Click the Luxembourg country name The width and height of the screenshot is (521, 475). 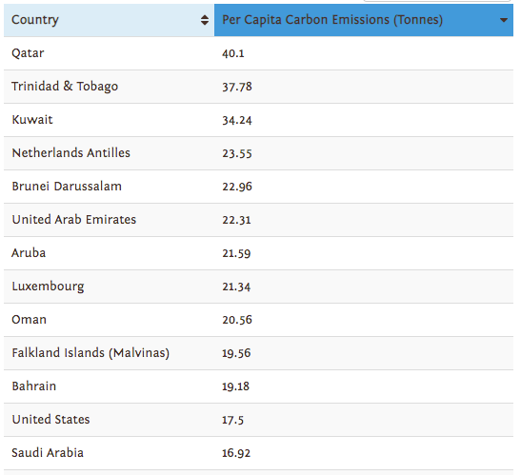(49, 287)
